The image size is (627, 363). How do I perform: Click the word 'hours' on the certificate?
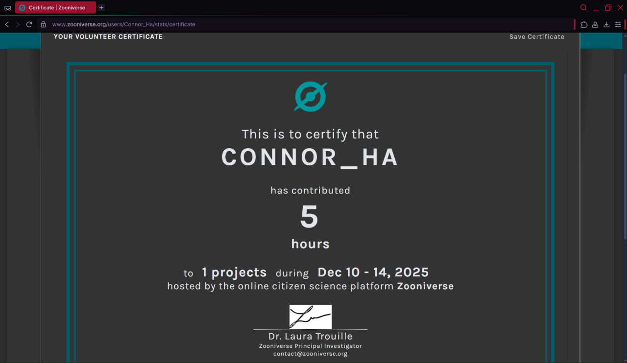311,244
